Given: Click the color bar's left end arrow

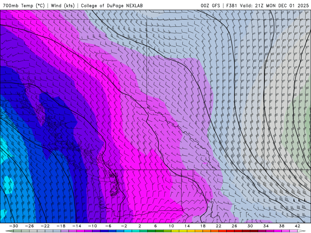Looking at the screenshot, I should [9, 231].
